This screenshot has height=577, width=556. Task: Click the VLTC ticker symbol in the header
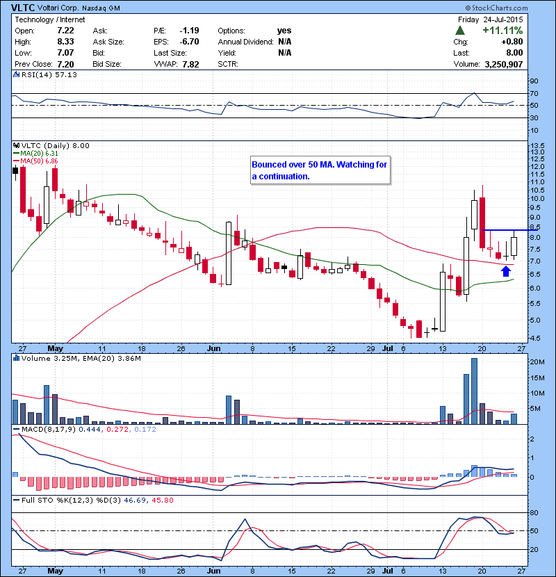pyautogui.click(x=23, y=8)
